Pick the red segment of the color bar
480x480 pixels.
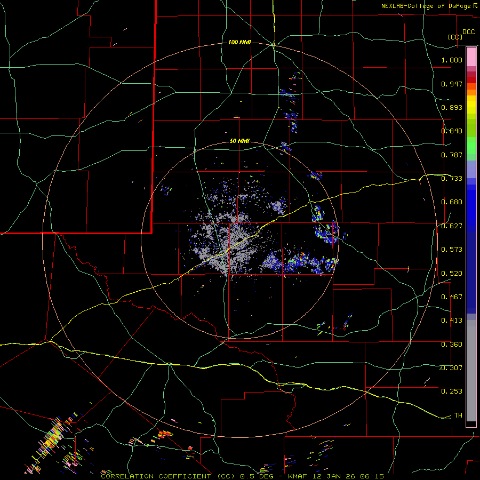coord(471,79)
